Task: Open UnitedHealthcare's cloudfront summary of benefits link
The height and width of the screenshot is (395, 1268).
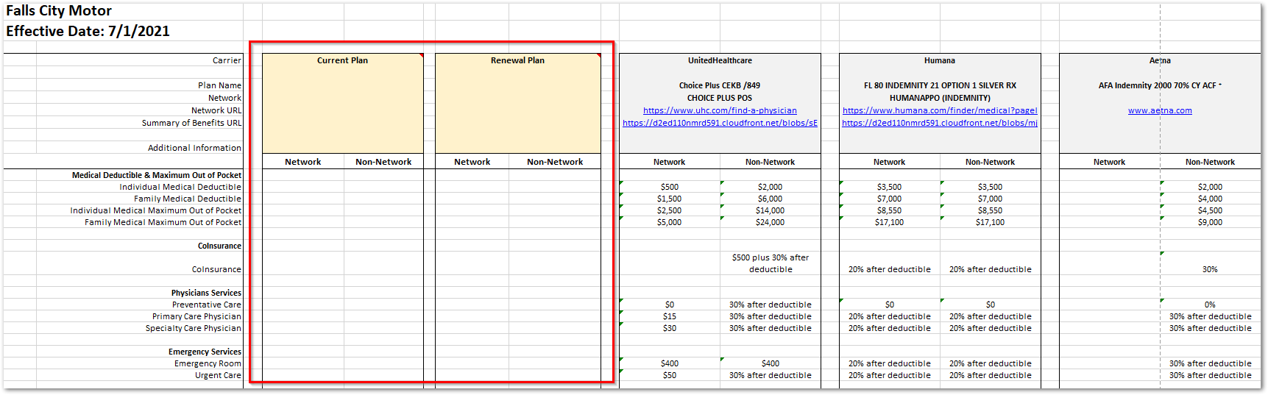Action: tap(720, 123)
